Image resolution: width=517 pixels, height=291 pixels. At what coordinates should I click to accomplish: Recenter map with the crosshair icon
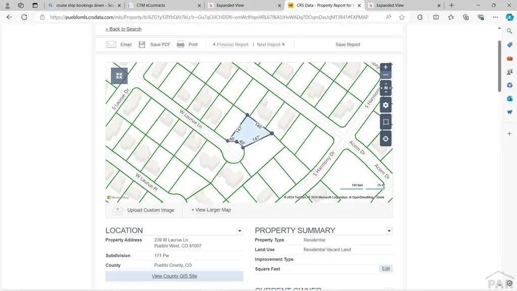385,139
